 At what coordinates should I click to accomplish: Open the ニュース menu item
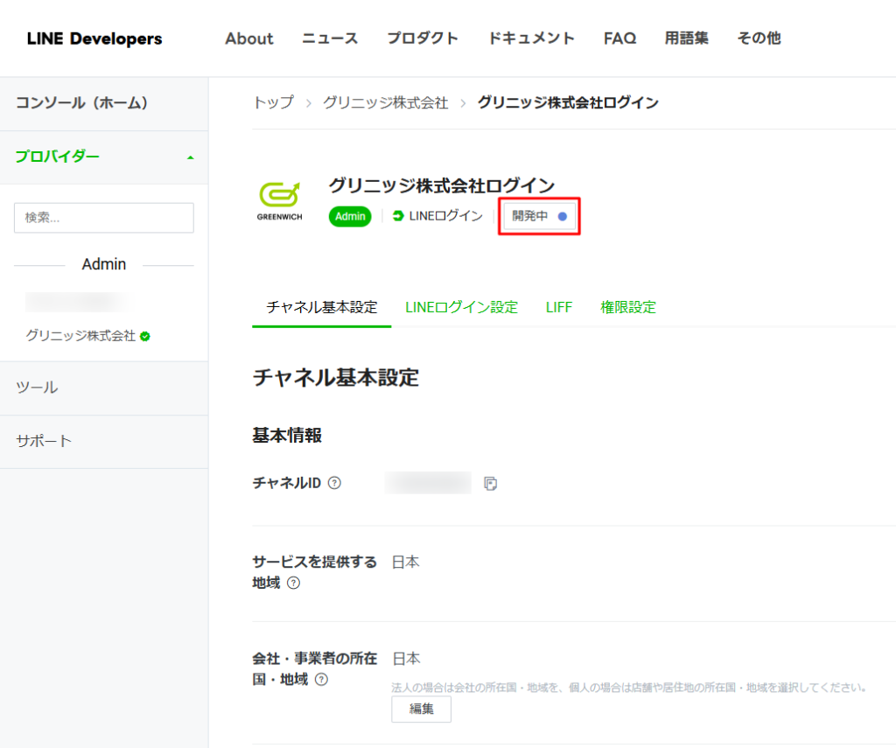(330, 38)
